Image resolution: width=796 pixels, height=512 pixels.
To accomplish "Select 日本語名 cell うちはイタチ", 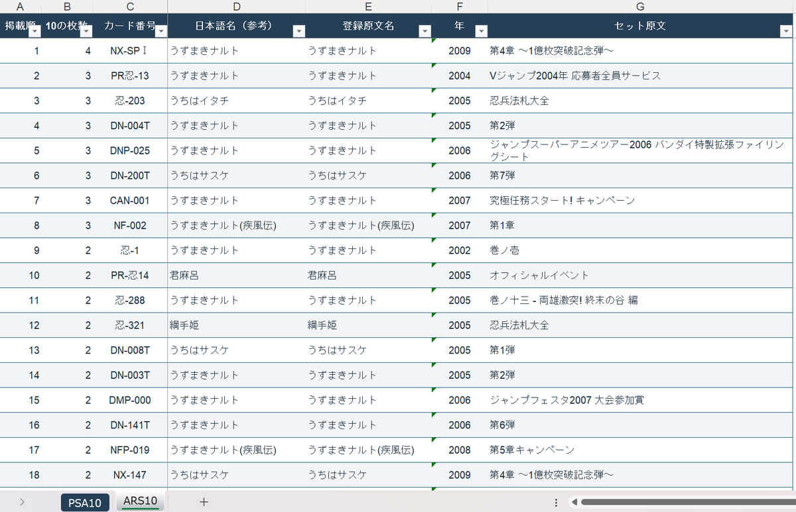I will tap(236, 101).
